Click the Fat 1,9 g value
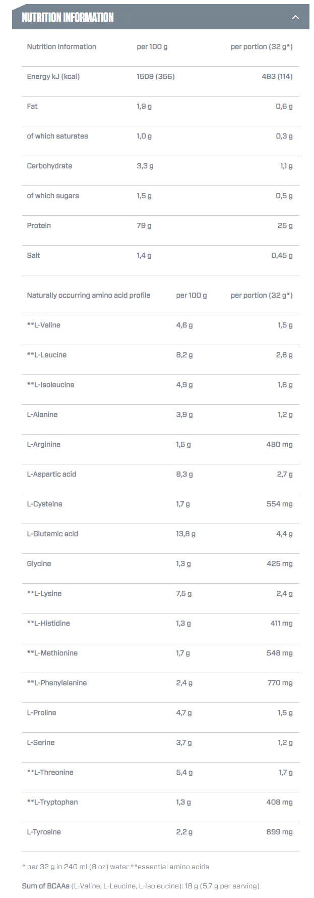The width and height of the screenshot is (314, 898). (x=144, y=106)
